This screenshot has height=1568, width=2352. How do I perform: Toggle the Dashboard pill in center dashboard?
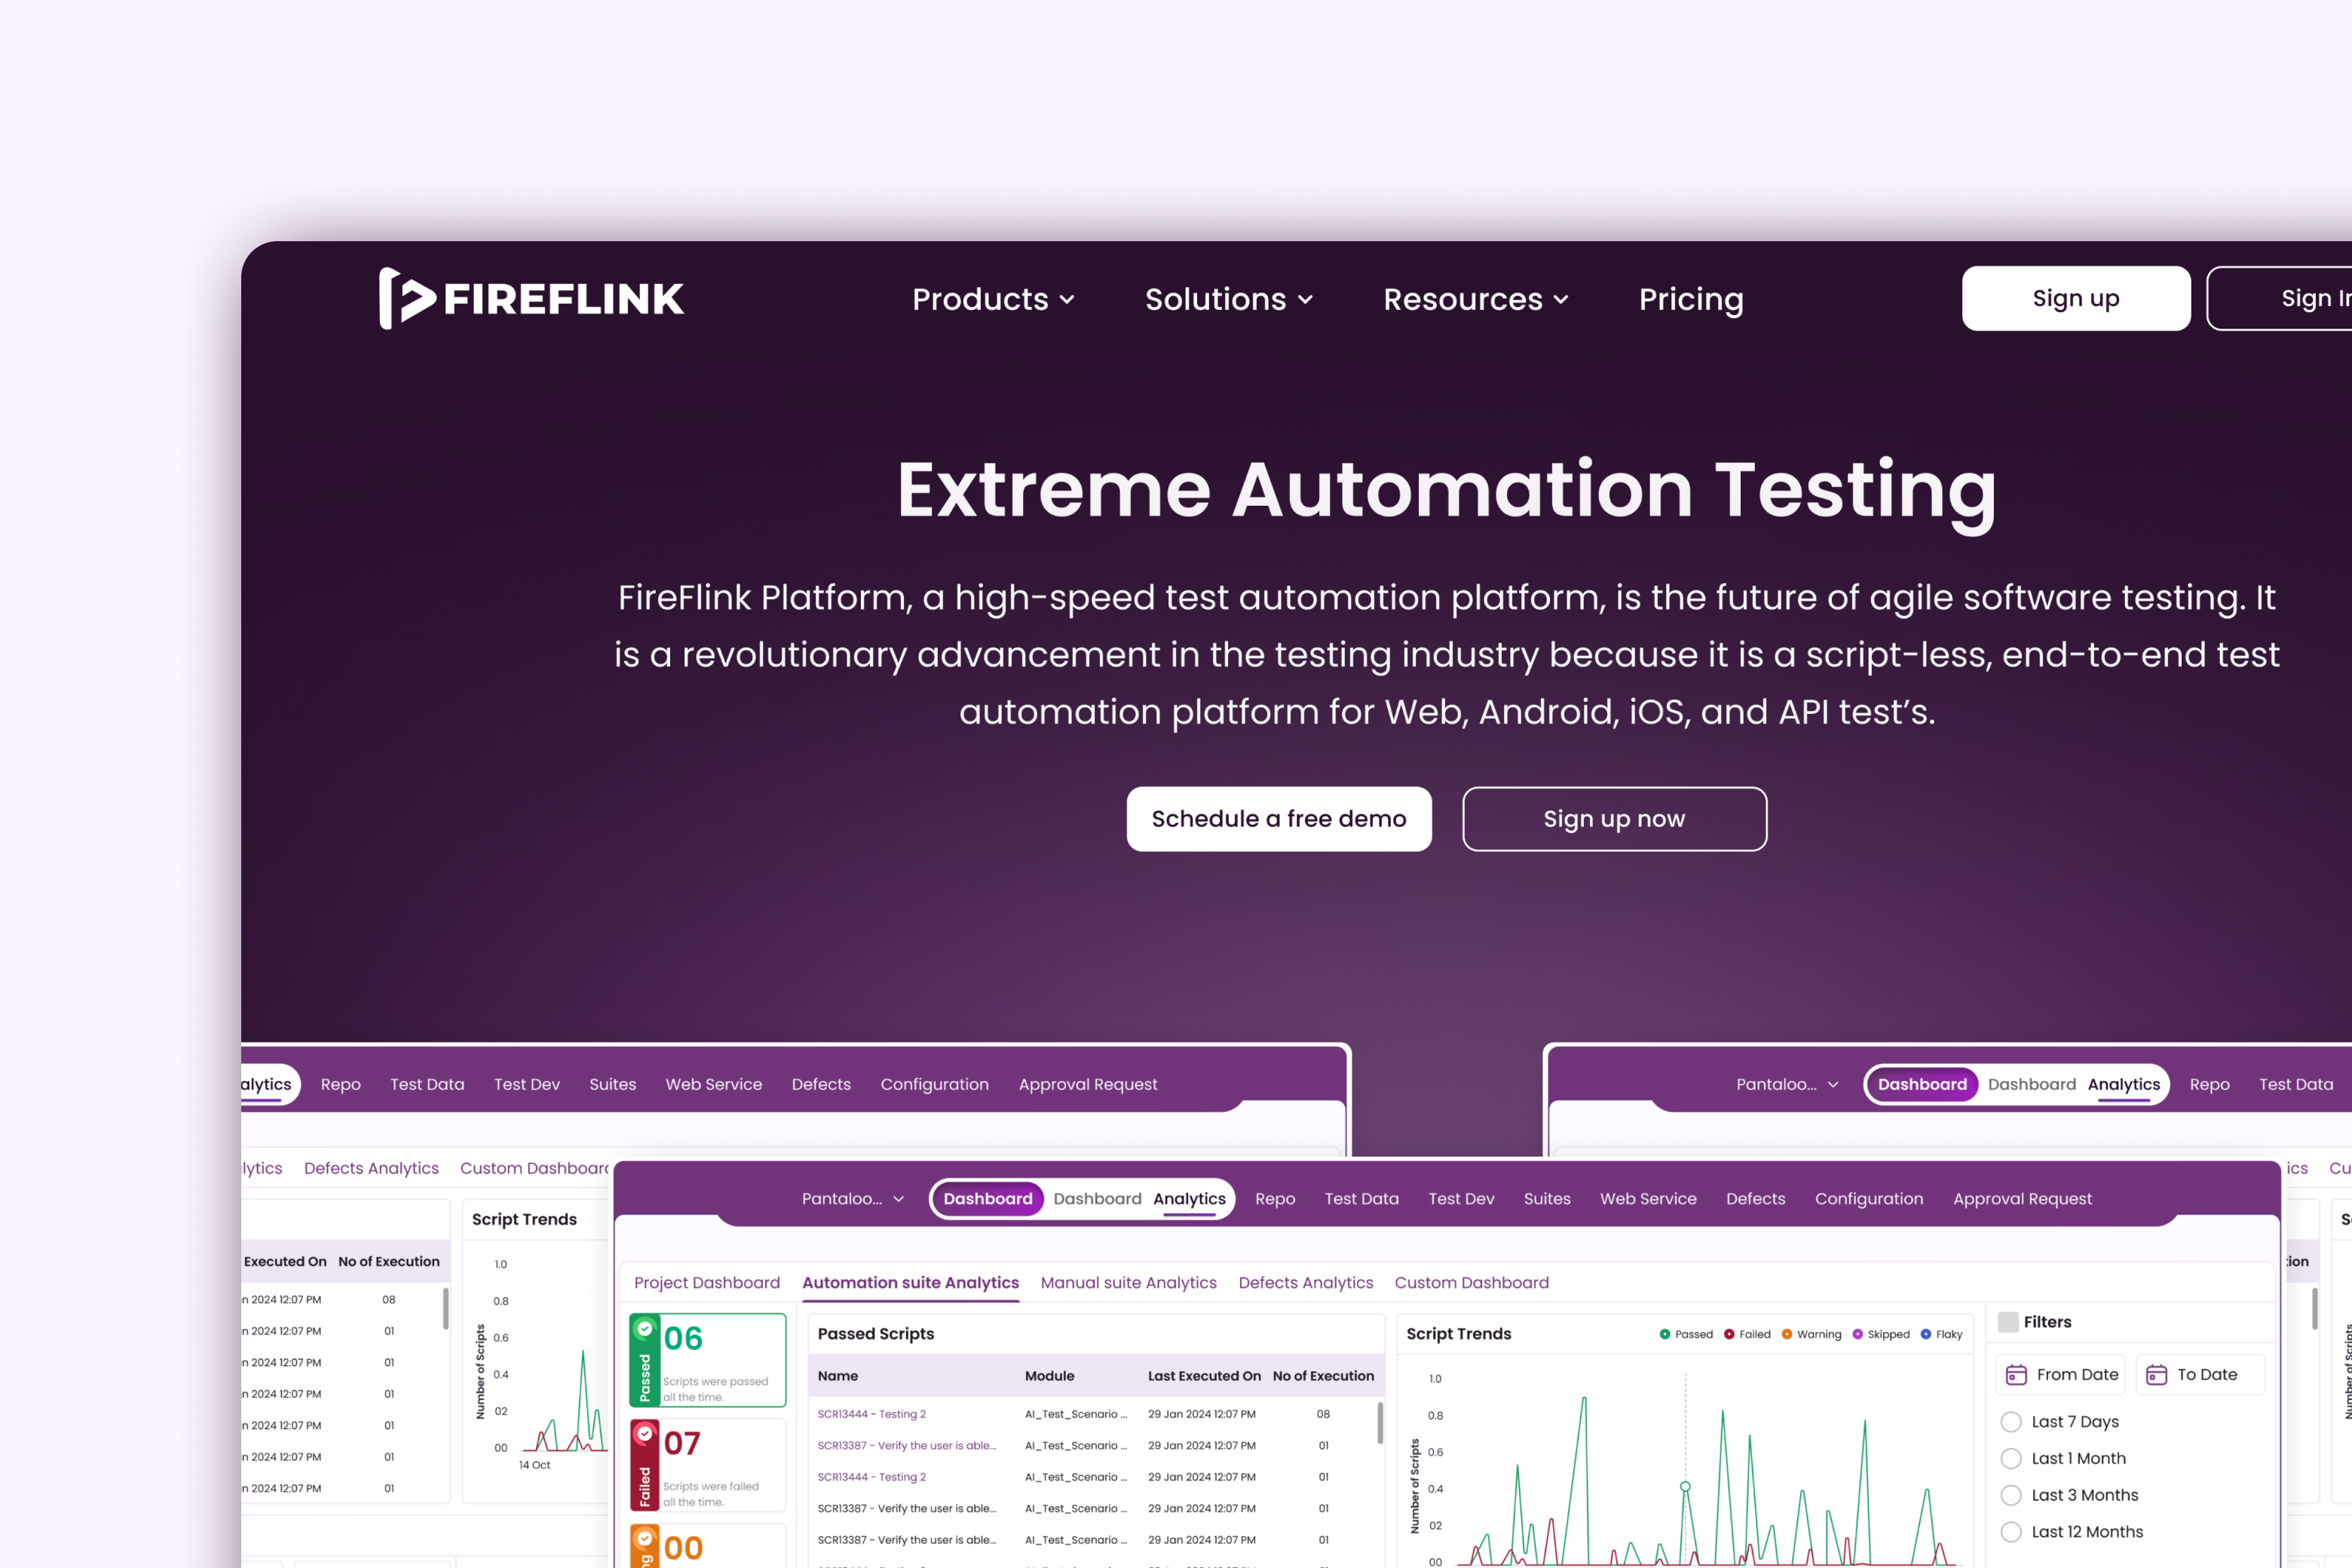pyautogui.click(x=988, y=1199)
